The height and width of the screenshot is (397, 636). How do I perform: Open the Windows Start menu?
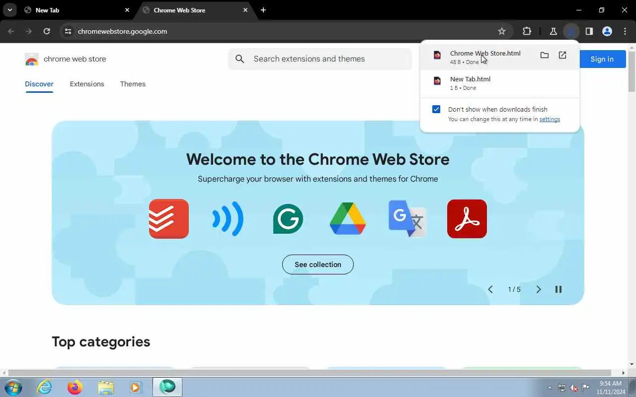[13, 387]
